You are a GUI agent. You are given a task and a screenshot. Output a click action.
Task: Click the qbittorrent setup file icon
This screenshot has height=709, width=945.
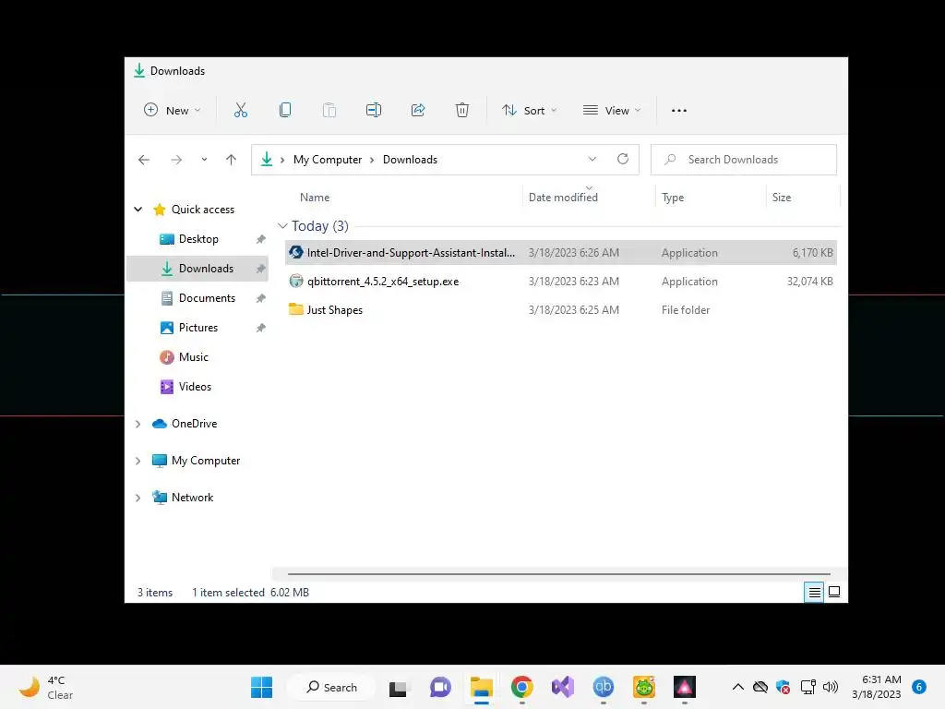point(296,281)
